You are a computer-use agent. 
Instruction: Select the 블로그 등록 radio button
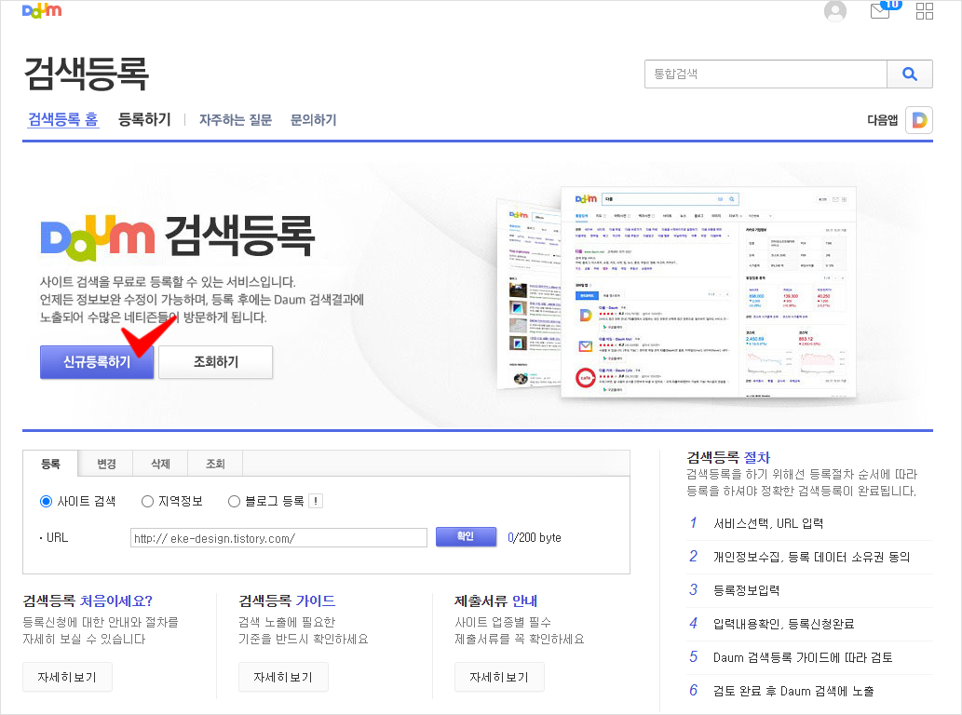click(x=234, y=502)
